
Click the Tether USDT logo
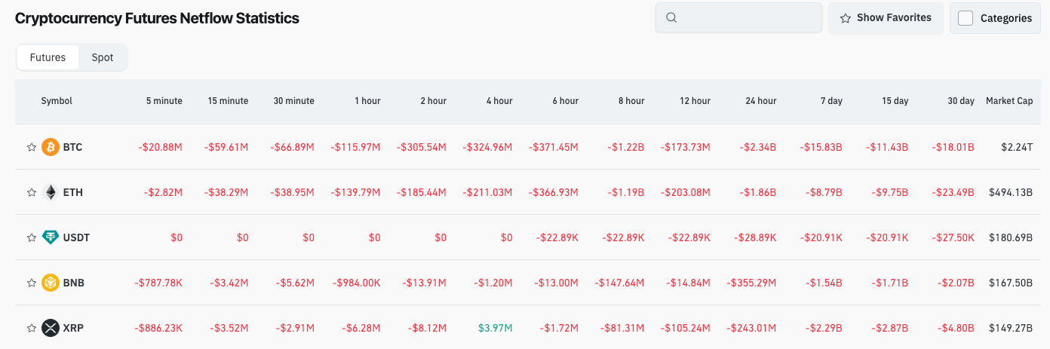click(51, 237)
